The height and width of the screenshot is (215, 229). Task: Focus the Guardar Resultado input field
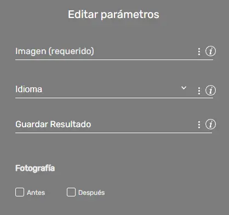point(105,124)
